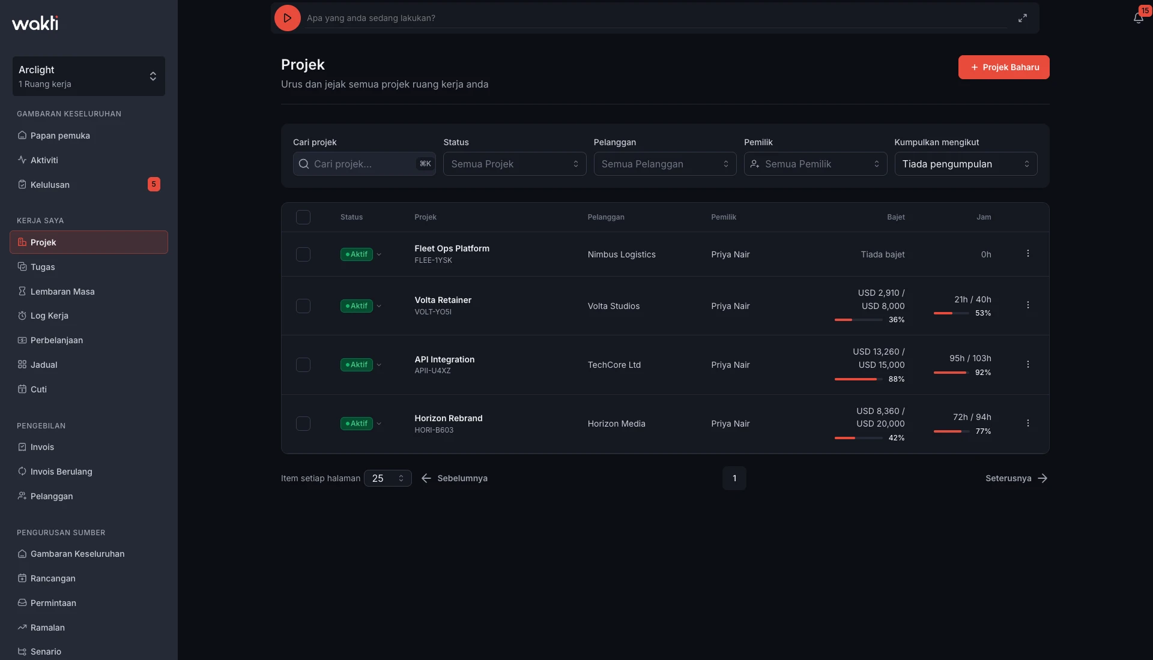Go to previous page with Sebelumnya
The height and width of the screenshot is (660, 1153).
pos(454,478)
